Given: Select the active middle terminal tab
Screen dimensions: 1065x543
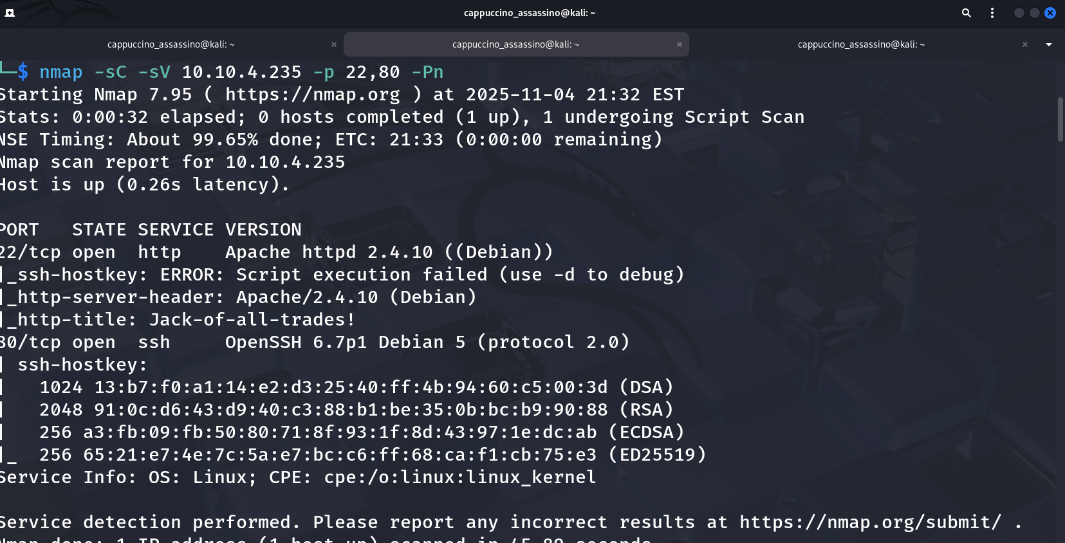Looking at the screenshot, I should point(515,44).
